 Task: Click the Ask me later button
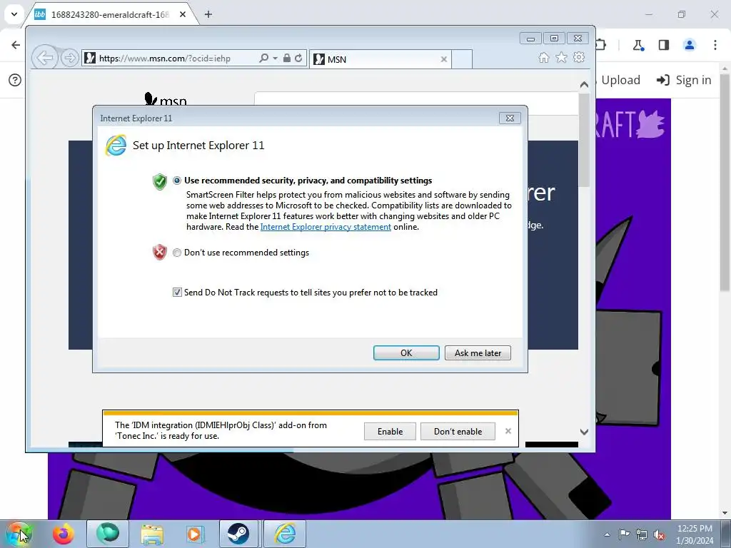click(x=478, y=352)
